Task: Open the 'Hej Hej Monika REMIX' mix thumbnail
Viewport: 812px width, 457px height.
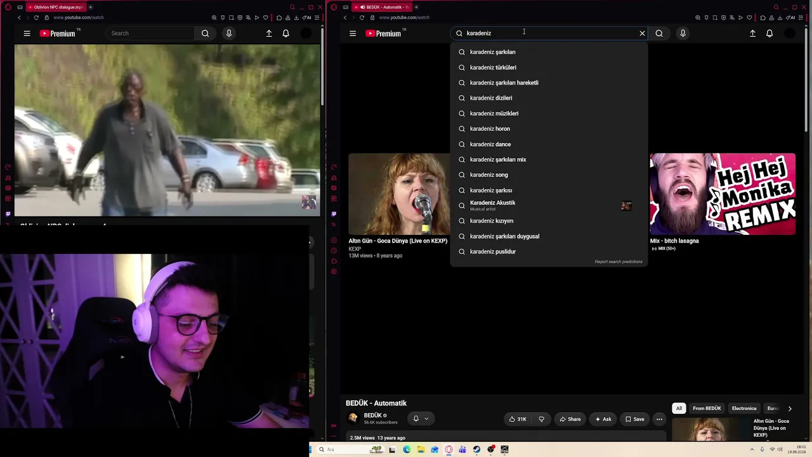Action: tap(723, 194)
